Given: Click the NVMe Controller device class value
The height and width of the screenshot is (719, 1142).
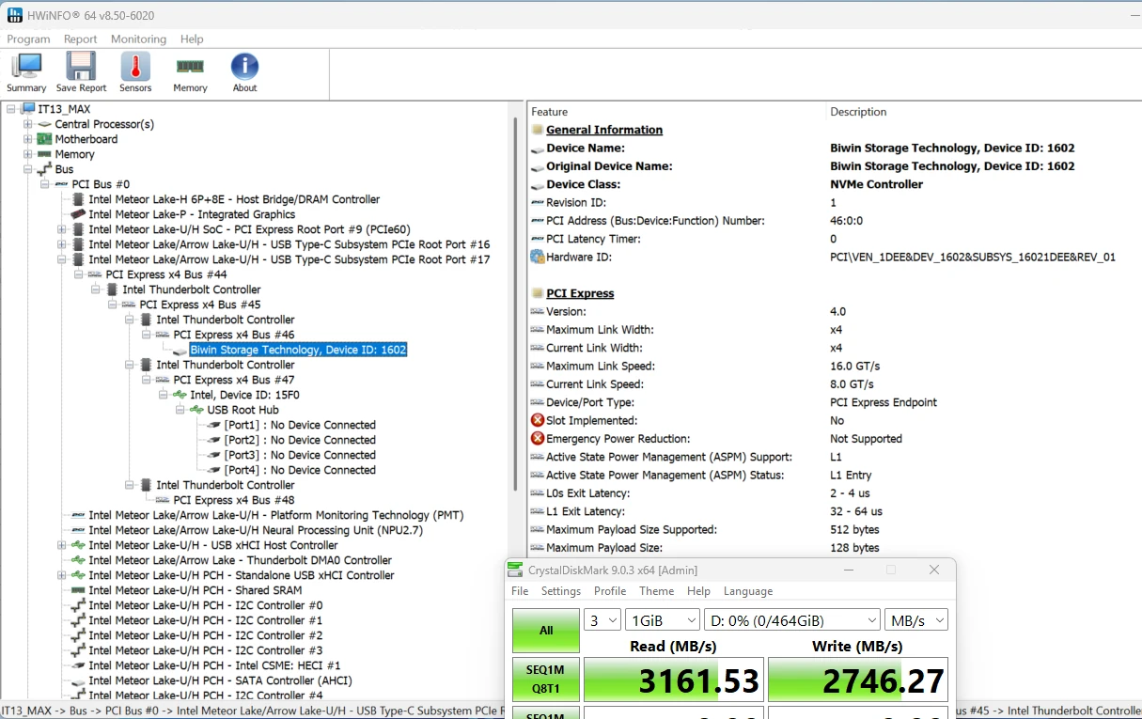Looking at the screenshot, I should pyautogui.click(x=876, y=184).
